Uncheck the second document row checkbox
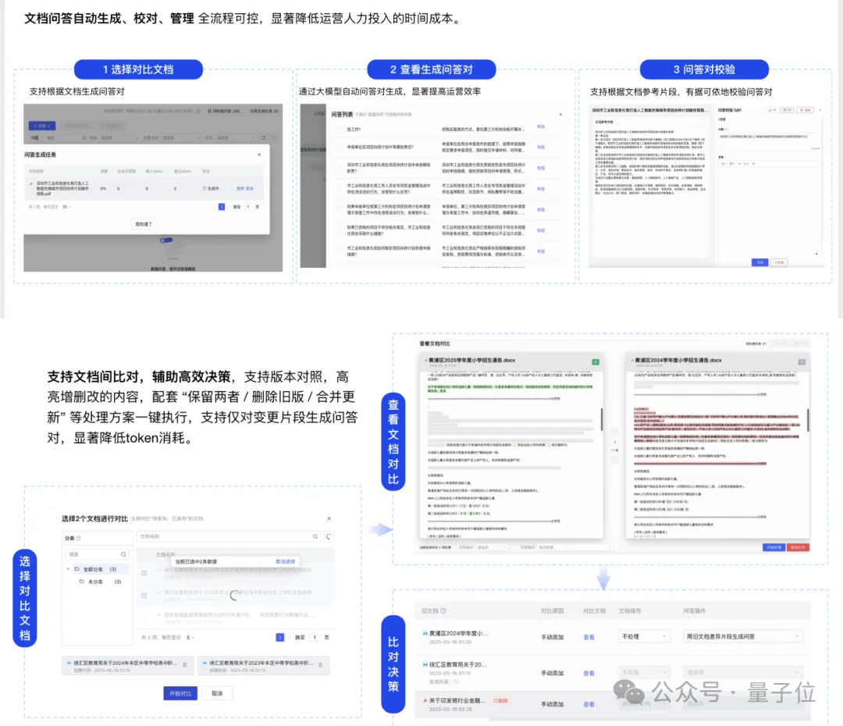This screenshot has width=843, height=726. click(x=144, y=594)
